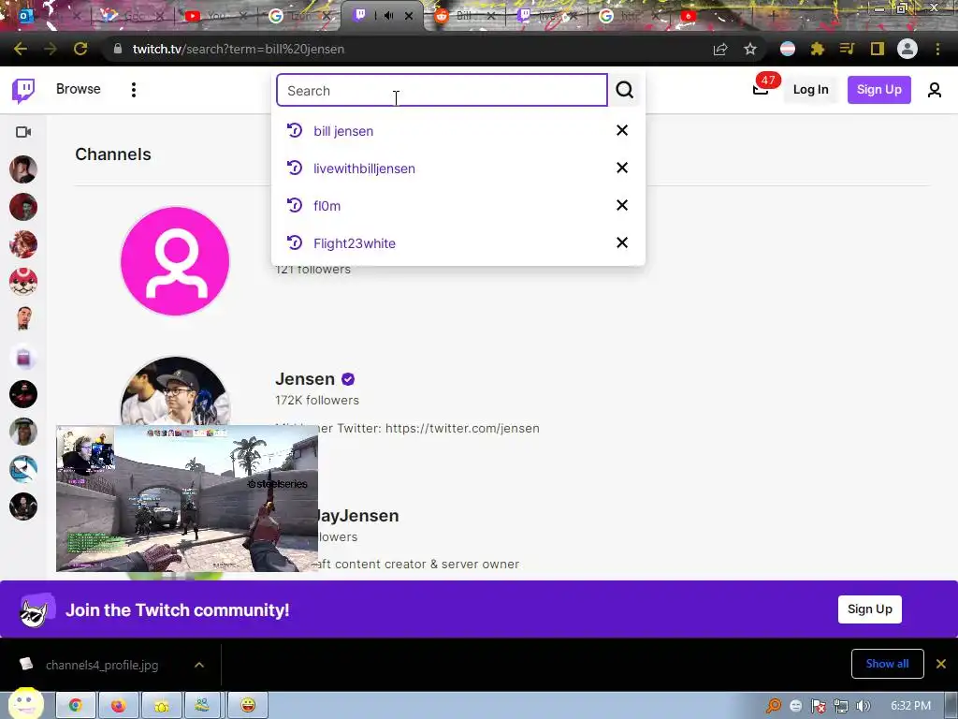
Task: Remove 'Flight23white' from search history
Action: tap(622, 242)
